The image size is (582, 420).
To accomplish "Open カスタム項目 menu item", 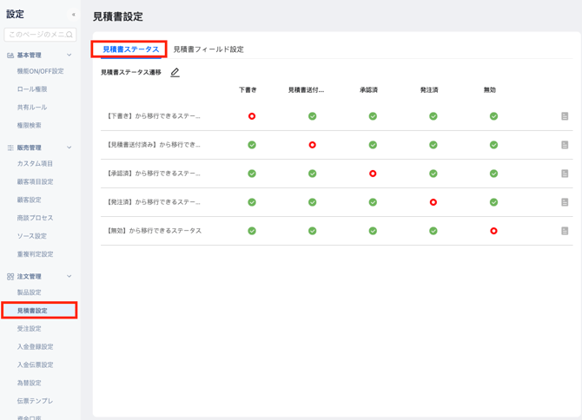I will [35, 163].
